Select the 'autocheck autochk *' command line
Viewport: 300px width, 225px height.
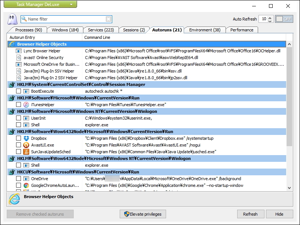coord(104,91)
